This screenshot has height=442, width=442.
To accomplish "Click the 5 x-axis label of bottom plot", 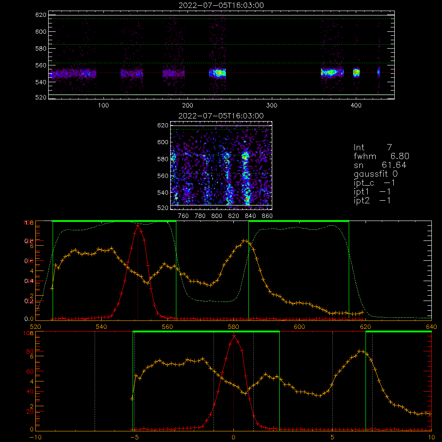I will tap(332, 438).
